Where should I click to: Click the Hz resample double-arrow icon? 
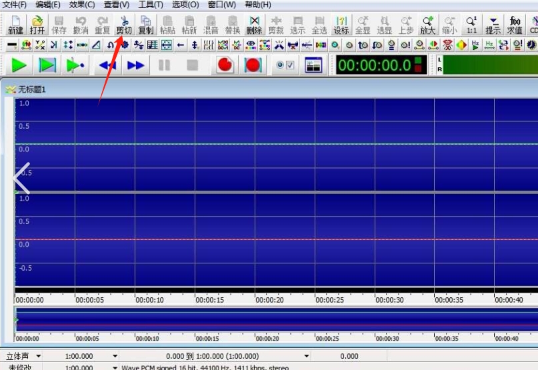(x=489, y=45)
